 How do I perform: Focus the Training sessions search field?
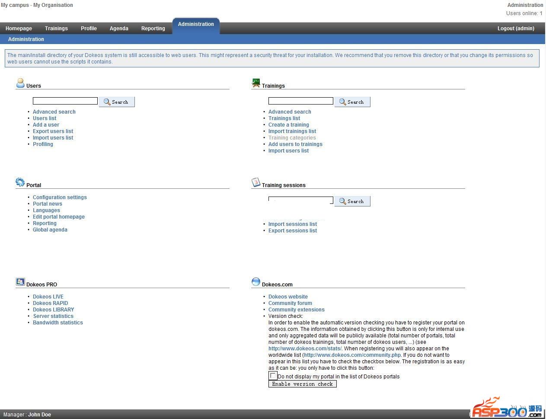(301, 200)
